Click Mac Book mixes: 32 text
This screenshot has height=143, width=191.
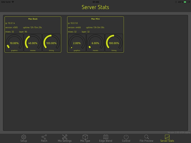(x=9, y=32)
